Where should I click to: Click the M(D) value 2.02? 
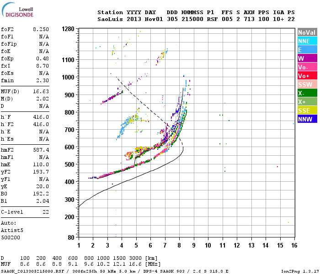click(x=43, y=99)
